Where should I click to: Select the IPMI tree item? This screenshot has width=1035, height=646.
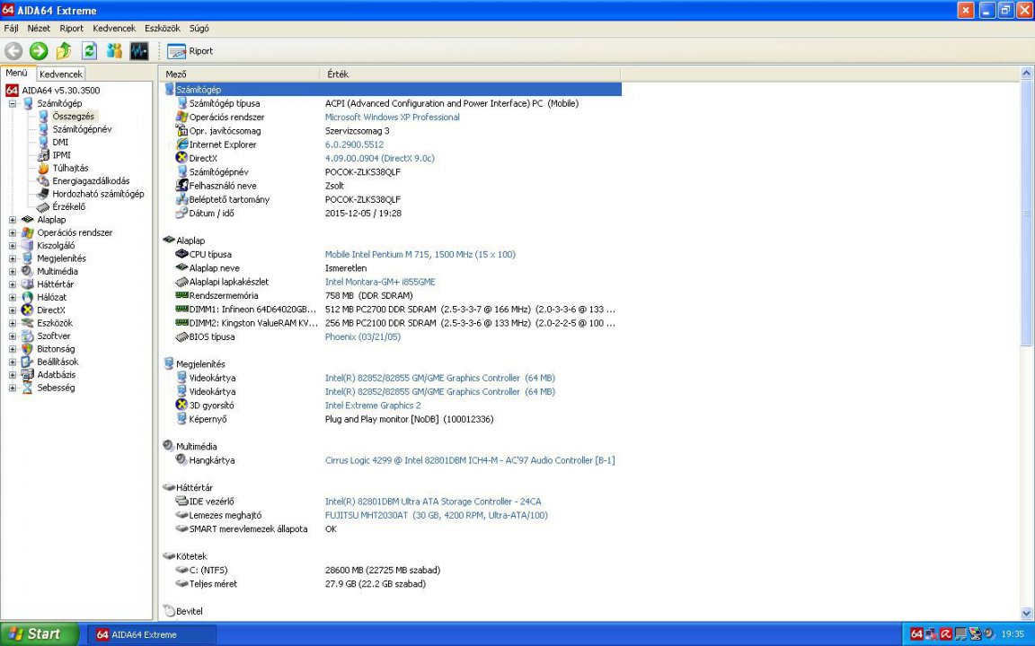[x=61, y=155]
